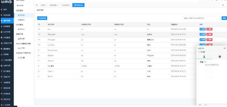Screen dimensions: 227x107
Task: Open 资讯文章 in the dark sidebar
Action: (x=7, y=99)
